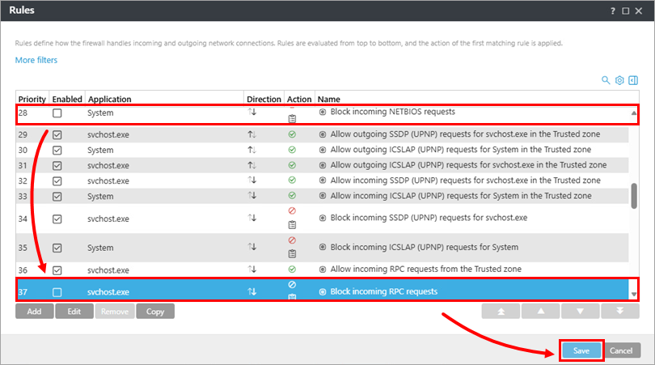The width and height of the screenshot is (655, 365).
Task: Select 'Allow incoming RPC requests from the Trusted zone'
Action: (425, 269)
